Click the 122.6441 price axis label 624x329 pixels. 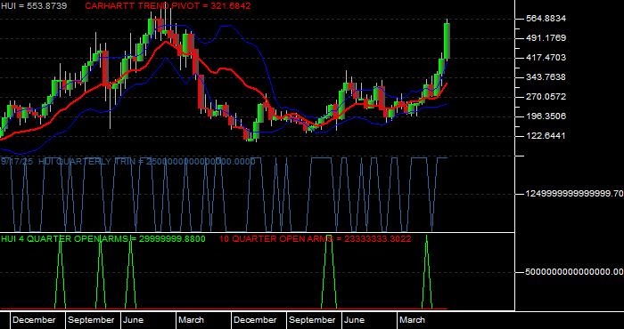(x=546, y=136)
